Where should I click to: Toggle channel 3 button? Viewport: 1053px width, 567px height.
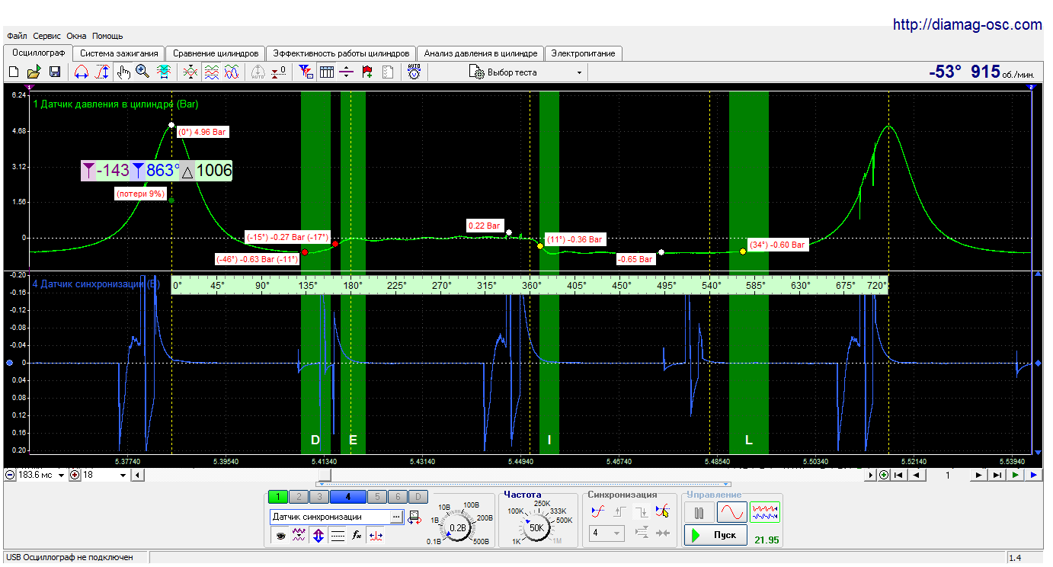(318, 497)
